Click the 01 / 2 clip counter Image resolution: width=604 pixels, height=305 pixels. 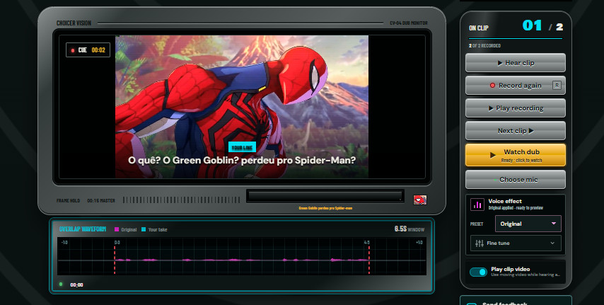(542, 26)
